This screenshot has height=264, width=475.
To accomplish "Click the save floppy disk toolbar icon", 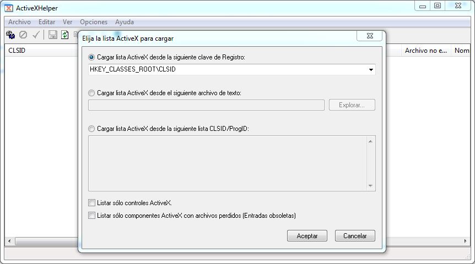I will pyautogui.click(x=53, y=35).
